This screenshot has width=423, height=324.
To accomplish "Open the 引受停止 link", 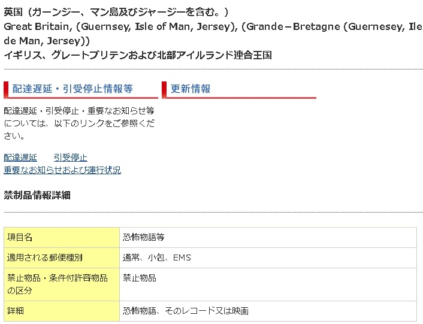I will 70,158.
